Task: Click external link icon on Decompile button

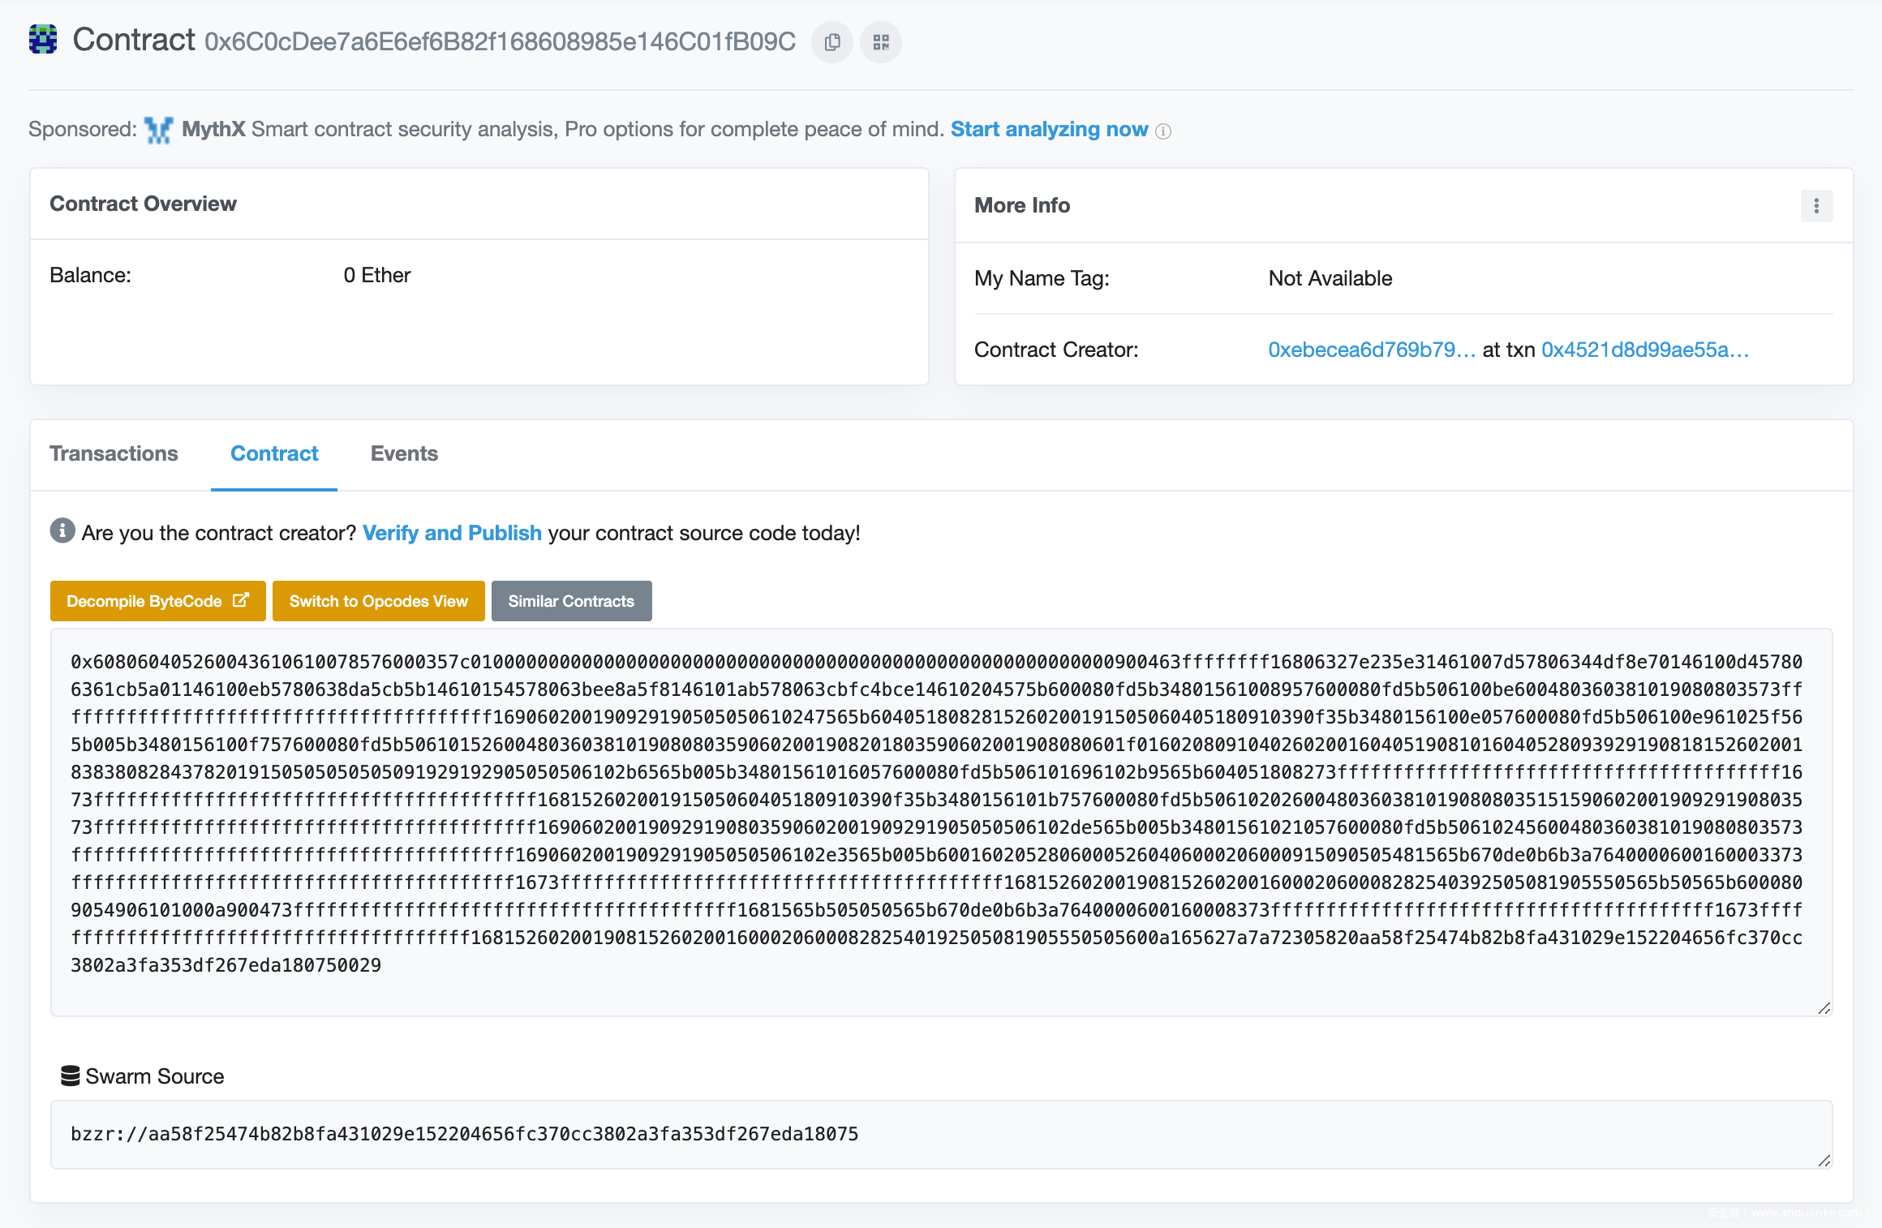Action: pyautogui.click(x=241, y=600)
